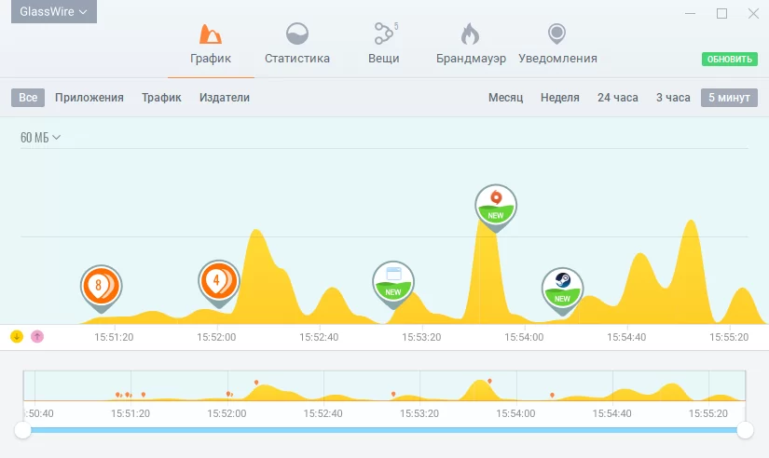Click the orange alert marker with 4
769x458 pixels.
click(x=219, y=283)
